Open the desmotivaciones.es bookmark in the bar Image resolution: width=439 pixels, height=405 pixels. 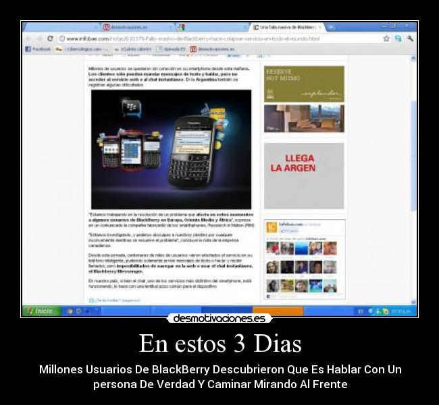click(x=213, y=49)
